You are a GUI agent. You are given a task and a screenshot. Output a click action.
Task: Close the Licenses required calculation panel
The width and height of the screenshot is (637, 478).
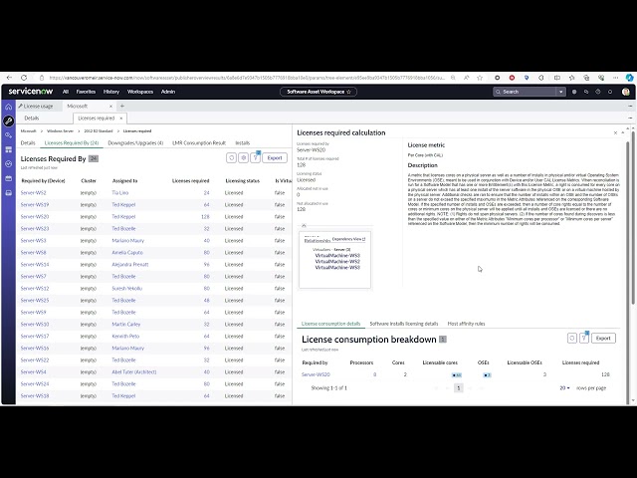pos(615,132)
